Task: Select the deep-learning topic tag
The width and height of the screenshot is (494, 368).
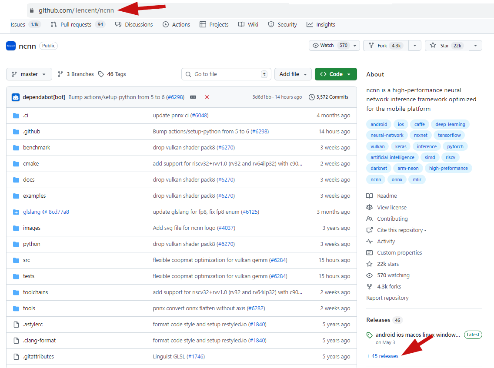Action: pos(450,124)
